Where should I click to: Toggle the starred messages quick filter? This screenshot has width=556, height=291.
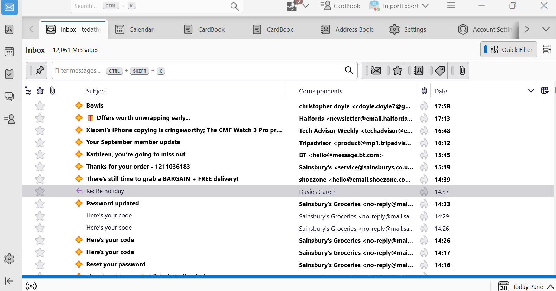click(397, 70)
